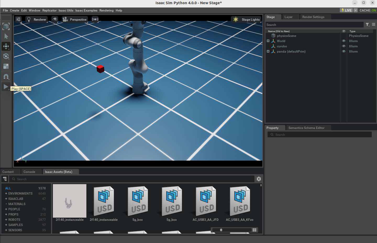The image size is (377, 243).
Task: Click the Stage filter funnel icon
Action: pyautogui.click(x=368, y=25)
